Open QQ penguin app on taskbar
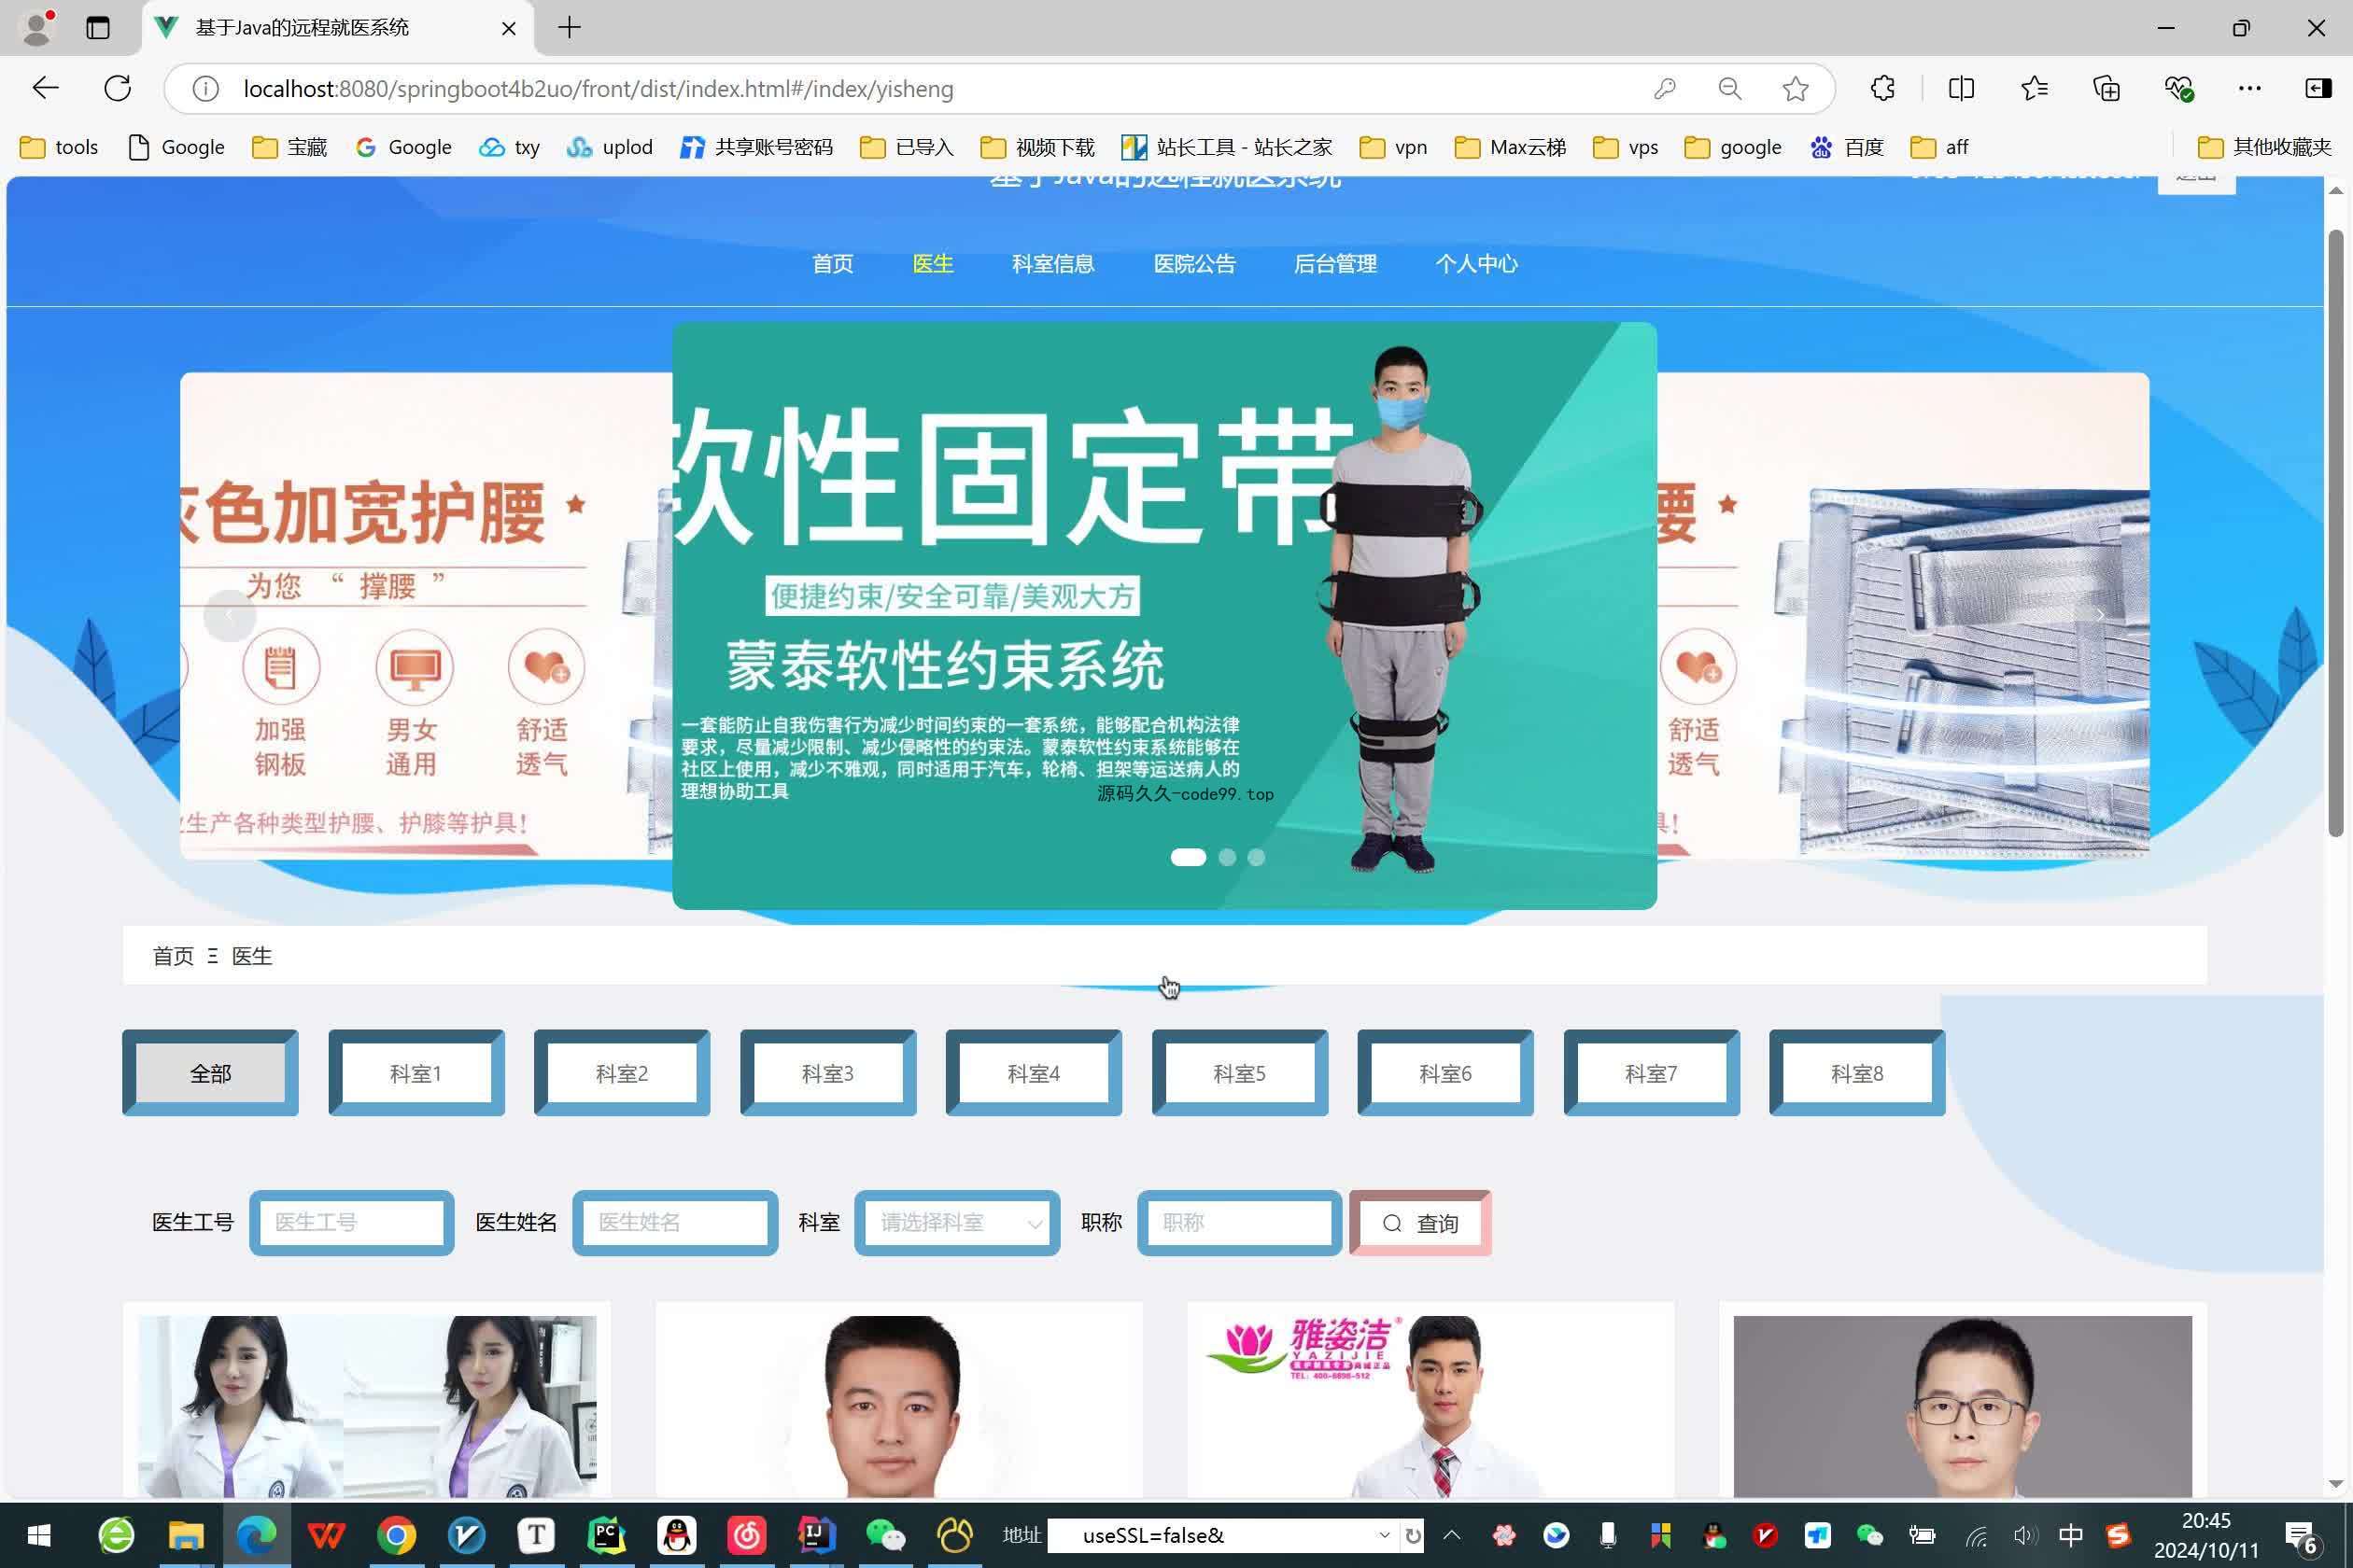This screenshot has width=2353, height=1568. [x=677, y=1535]
